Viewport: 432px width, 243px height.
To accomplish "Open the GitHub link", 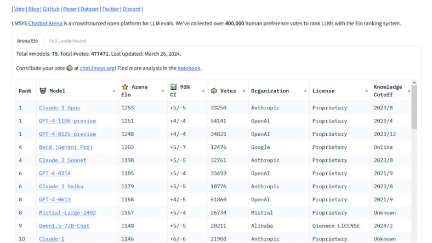I will 51,9.
